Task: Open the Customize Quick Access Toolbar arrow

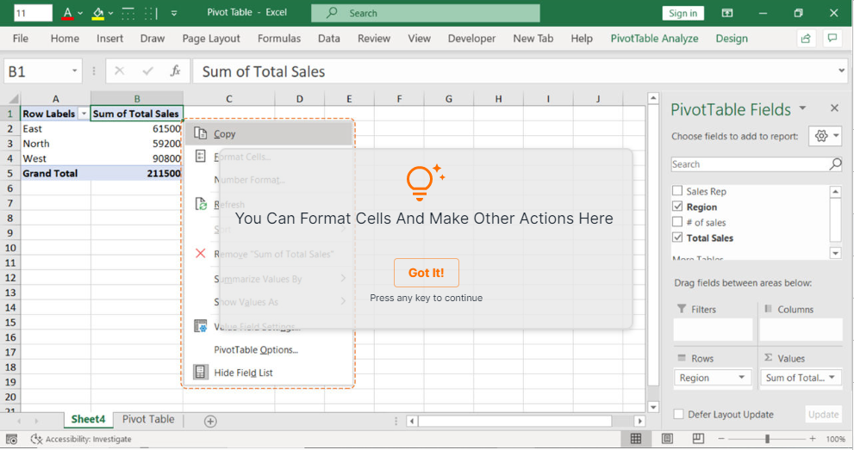Action: (x=174, y=13)
